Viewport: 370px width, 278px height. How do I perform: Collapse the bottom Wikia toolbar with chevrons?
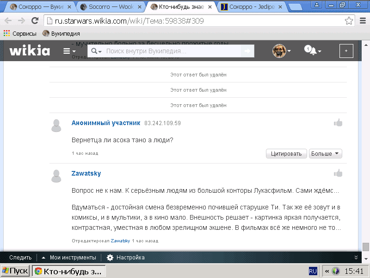click(x=356, y=258)
